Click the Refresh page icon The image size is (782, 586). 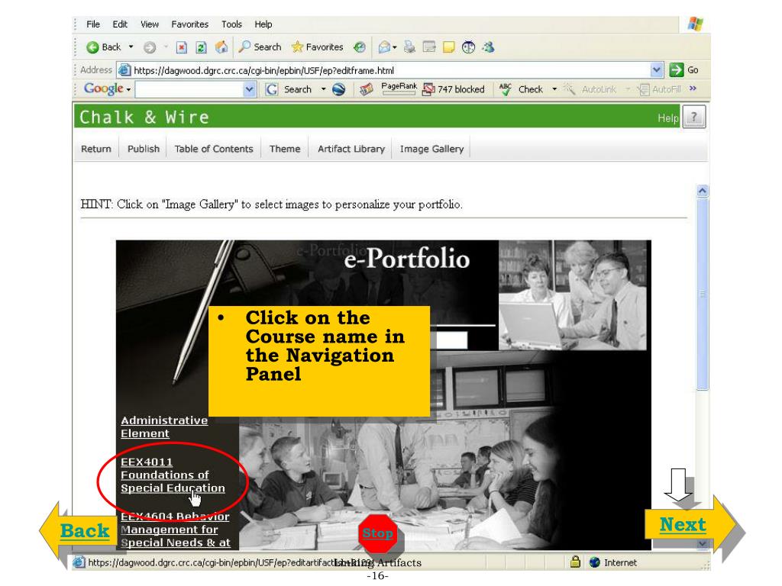201,47
